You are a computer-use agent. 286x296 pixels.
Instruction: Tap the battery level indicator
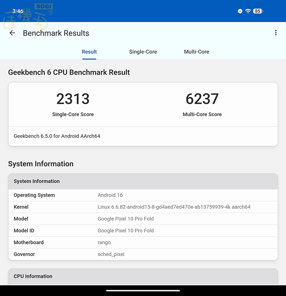[258, 11]
